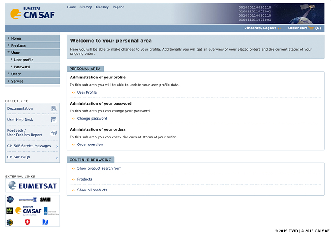Click the chevron beside CM SAF FAQs
This screenshot has height=234, width=331.
[57, 158]
